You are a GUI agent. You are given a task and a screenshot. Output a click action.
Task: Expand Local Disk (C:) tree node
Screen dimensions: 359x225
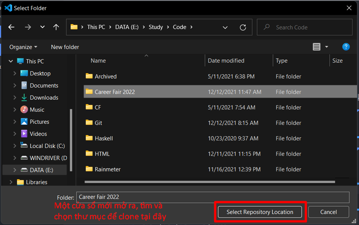(15, 146)
